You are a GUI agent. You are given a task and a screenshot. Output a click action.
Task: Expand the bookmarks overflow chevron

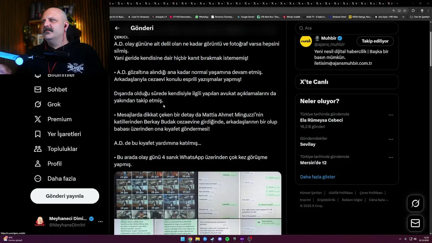point(403,17)
